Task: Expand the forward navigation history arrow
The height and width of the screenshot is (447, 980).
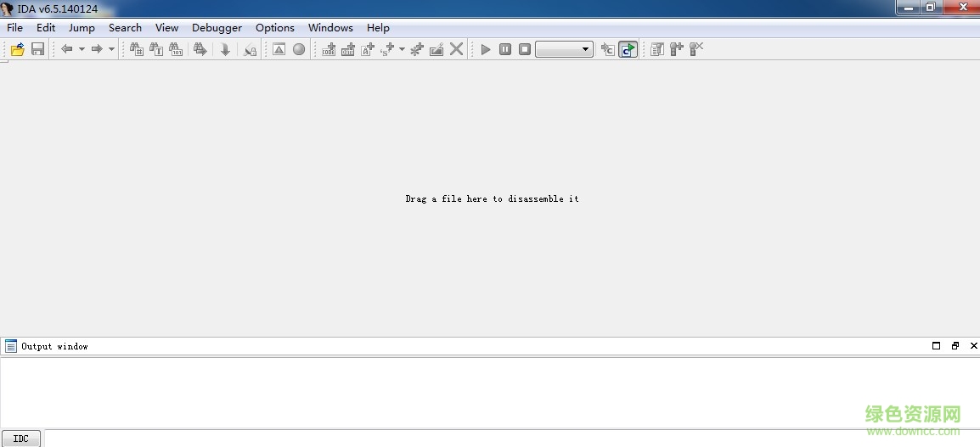Action: 111,48
